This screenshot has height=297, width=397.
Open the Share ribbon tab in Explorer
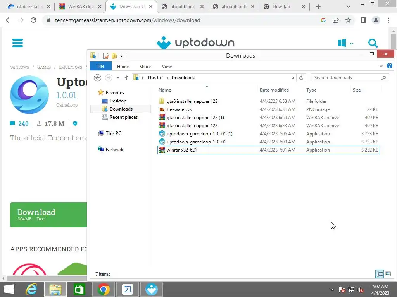coord(145,67)
